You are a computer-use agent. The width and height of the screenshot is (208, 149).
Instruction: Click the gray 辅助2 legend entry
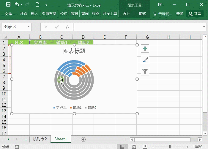click(91, 108)
